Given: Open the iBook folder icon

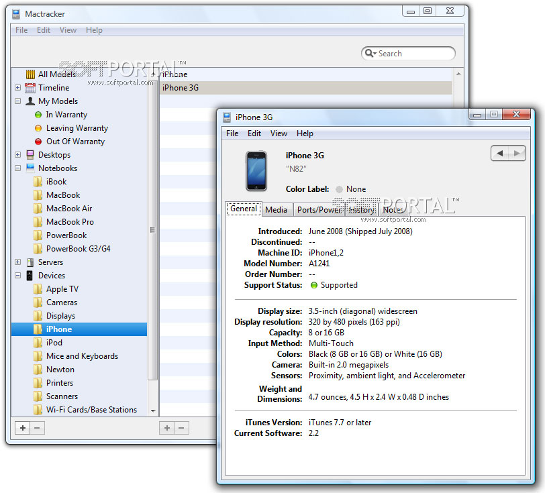Looking at the screenshot, I should coord(38,182).
